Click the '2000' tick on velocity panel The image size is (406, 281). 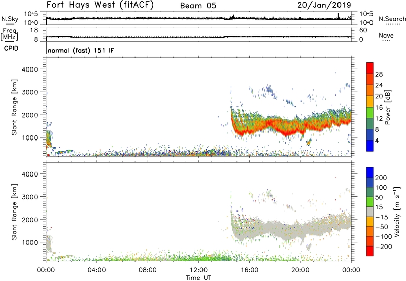(29, 220)
